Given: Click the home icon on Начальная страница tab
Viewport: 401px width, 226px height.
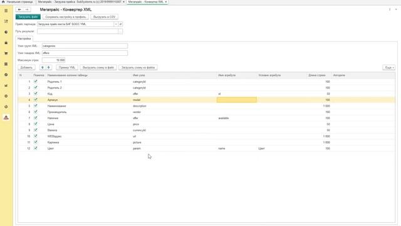Looking at the screenshot, I should pyautogui.click(x=3, y=2).
